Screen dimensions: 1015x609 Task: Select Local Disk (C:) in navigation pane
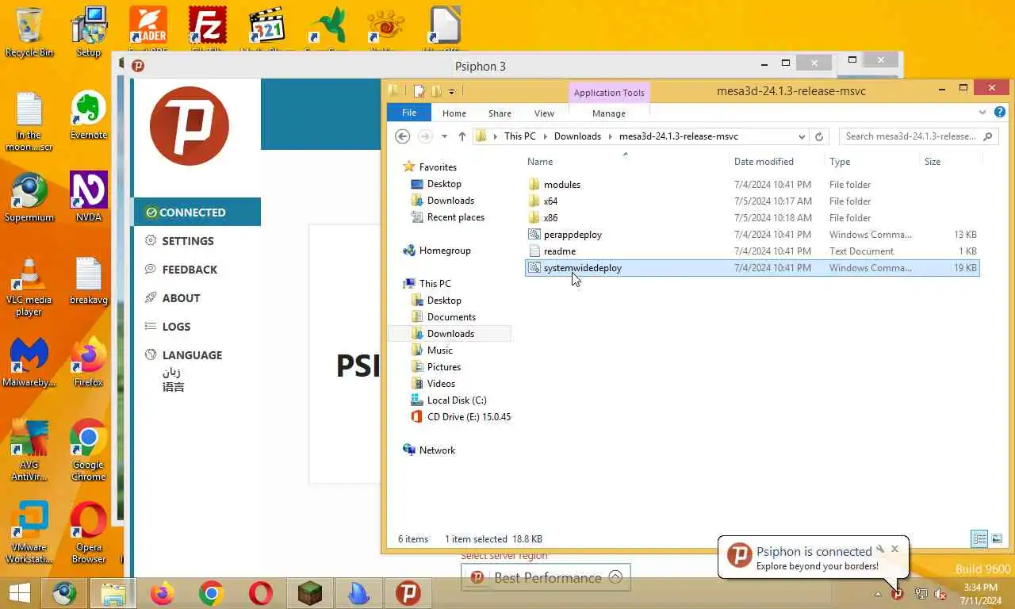click(457, 400)
